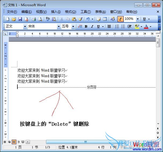Click the zoom field showing 100%
The height and width of the screenshot is (152, 163).
pos(130,19)
